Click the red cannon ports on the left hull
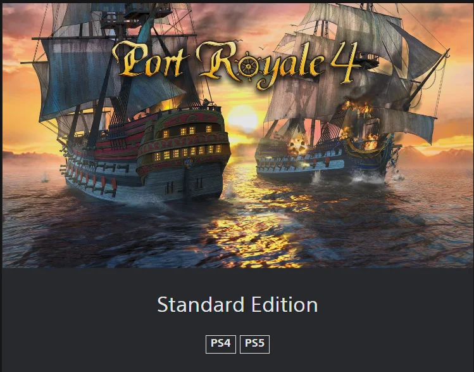Screen dimensions: 474x372 click(x=90, y=181)
